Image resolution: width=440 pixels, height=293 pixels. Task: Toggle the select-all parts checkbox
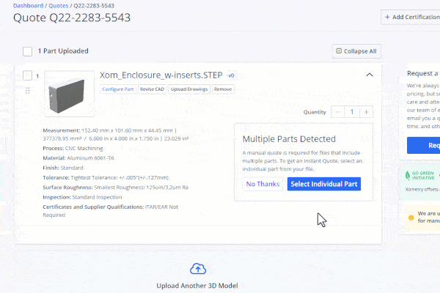pyautogui.click(x=28, y=51)
